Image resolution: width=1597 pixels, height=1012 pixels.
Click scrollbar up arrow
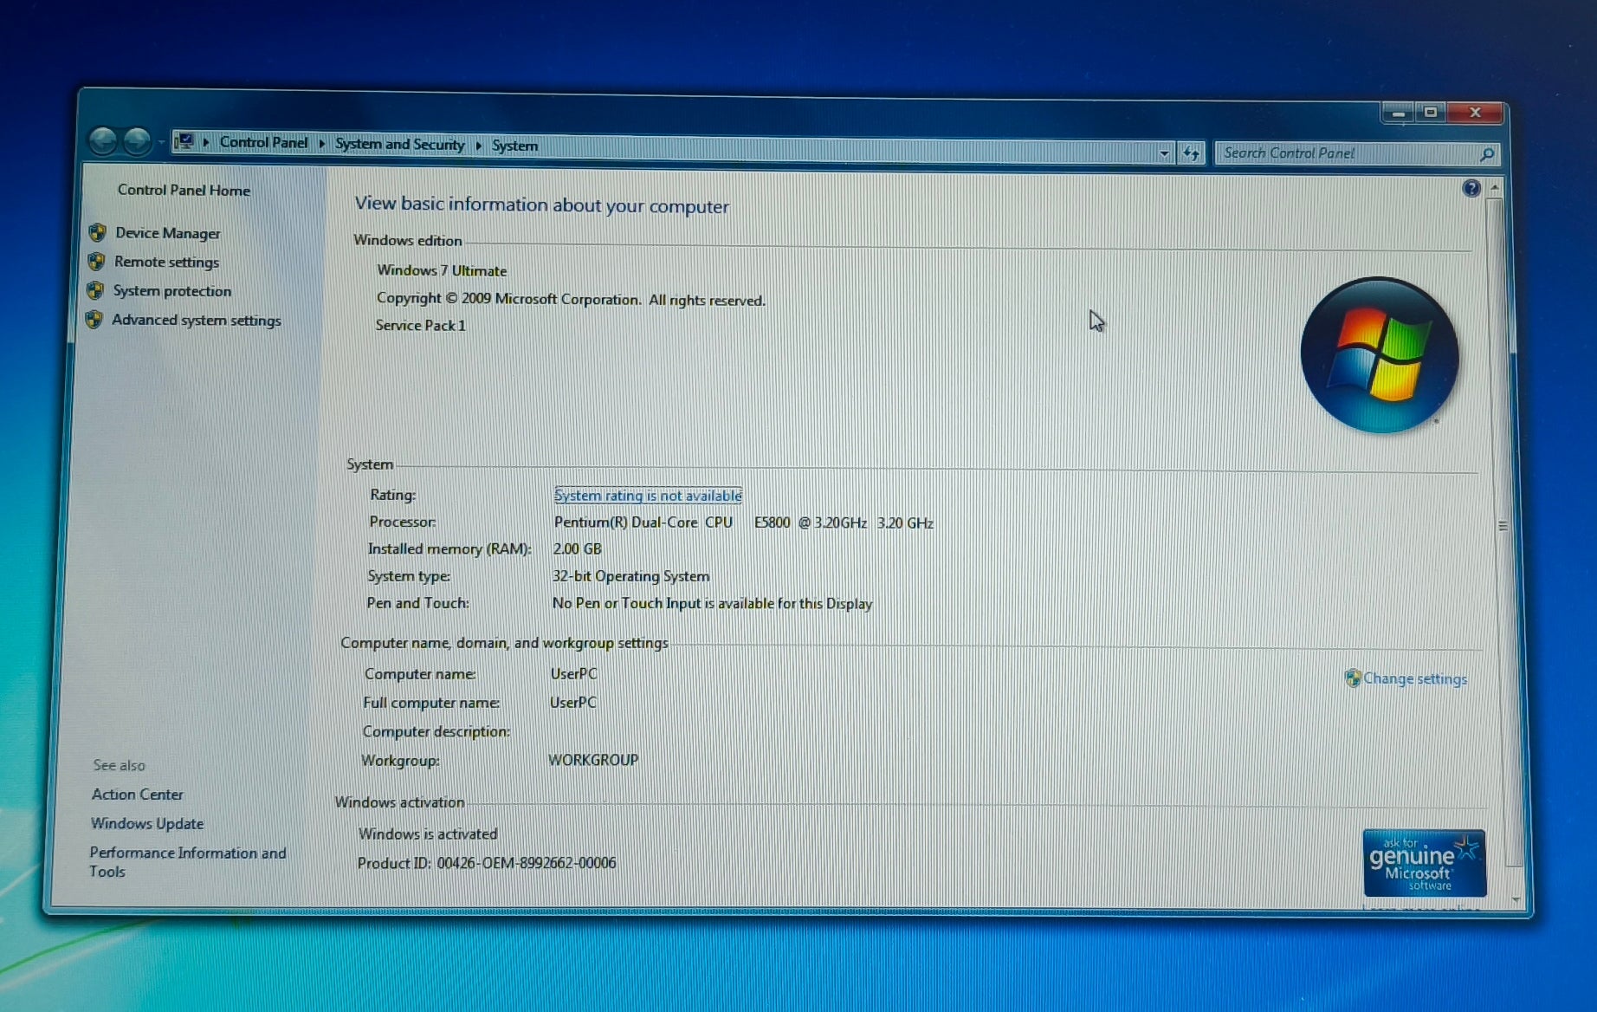coord(1495,187)
